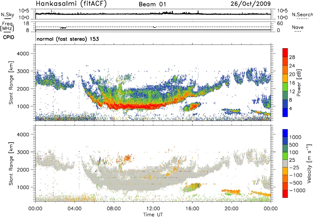Click the '04:00' time axis label
The height and width of the screenshot is (217, 313).
[x=75, y=209]
